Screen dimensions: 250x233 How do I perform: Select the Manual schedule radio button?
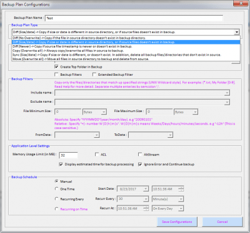coord(56,181)
